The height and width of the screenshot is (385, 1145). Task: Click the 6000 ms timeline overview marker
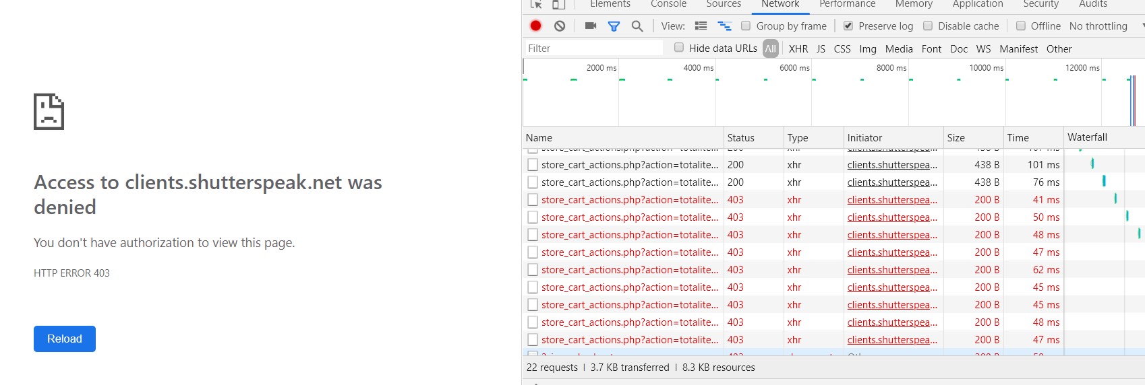point(794,67)
